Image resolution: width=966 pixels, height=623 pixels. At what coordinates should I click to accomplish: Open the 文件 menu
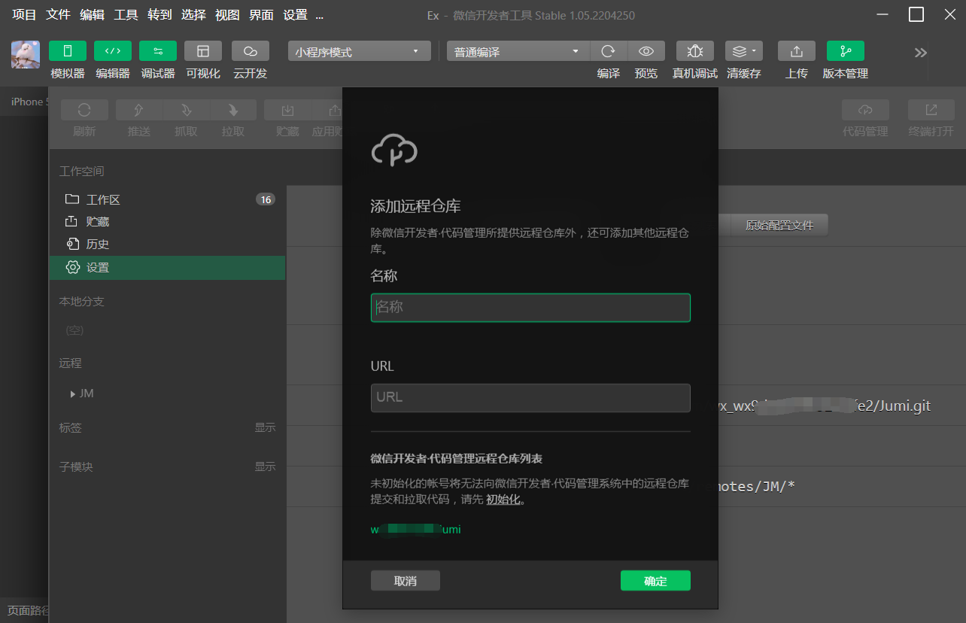tap(58, 14)
